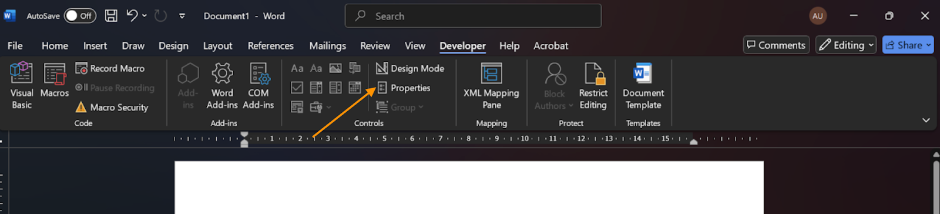Open Document Template settings
The width and height of the screenshot is (940, 214).
pos(643,86)
